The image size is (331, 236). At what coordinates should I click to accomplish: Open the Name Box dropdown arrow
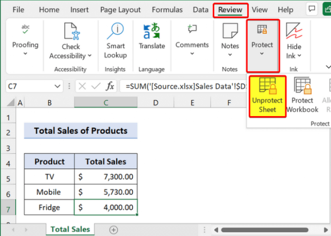click(58, 87)
